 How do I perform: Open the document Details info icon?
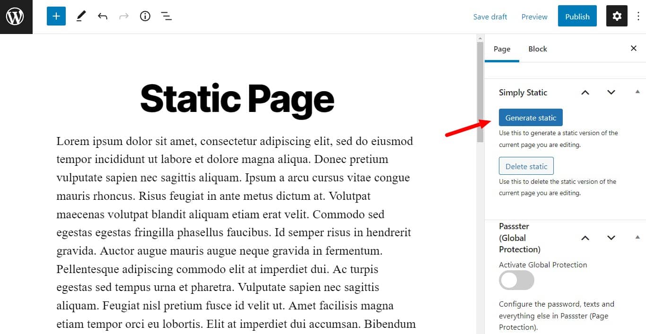point(145,17)
